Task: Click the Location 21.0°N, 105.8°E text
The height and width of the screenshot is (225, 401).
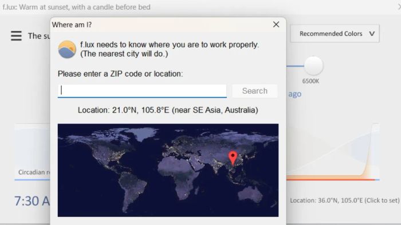Action: pos(168,110)
